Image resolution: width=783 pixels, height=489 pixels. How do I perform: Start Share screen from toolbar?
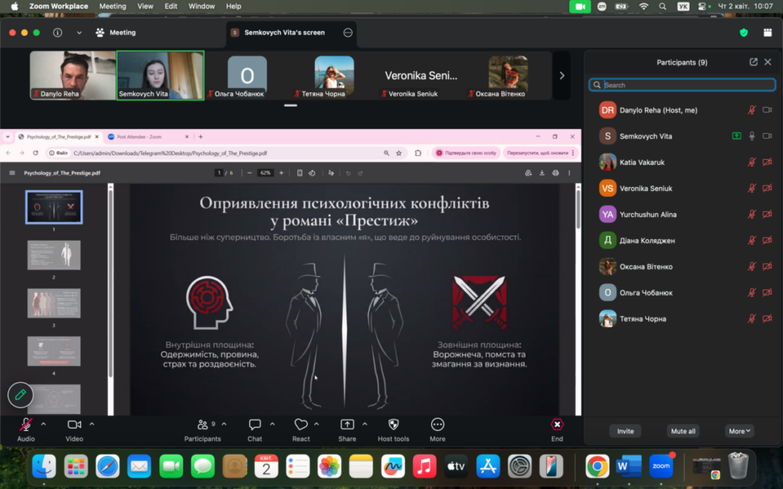(347, 430)
